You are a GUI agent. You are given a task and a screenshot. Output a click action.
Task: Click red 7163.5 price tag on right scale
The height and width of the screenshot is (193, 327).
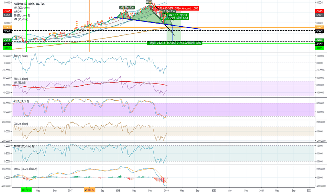(x=319, y=11)
